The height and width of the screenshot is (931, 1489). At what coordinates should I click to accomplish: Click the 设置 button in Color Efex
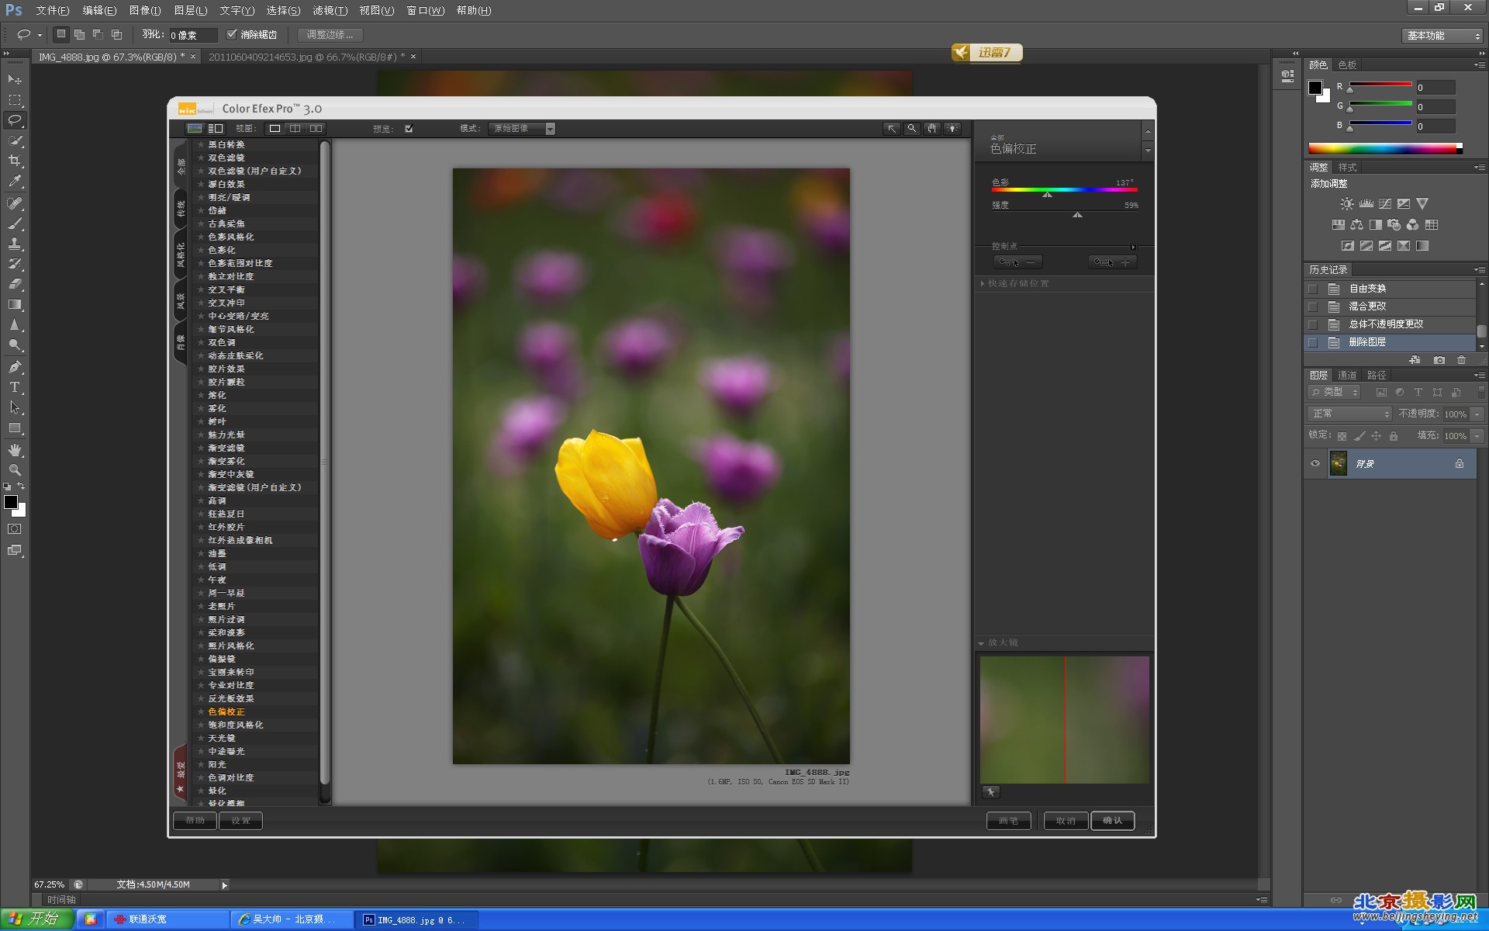241,821
